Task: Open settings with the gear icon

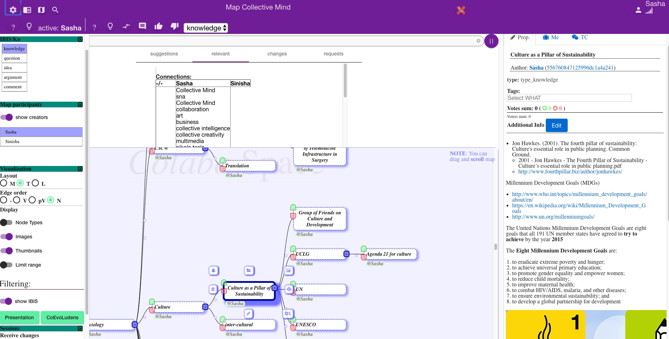Action: (13, 10)
